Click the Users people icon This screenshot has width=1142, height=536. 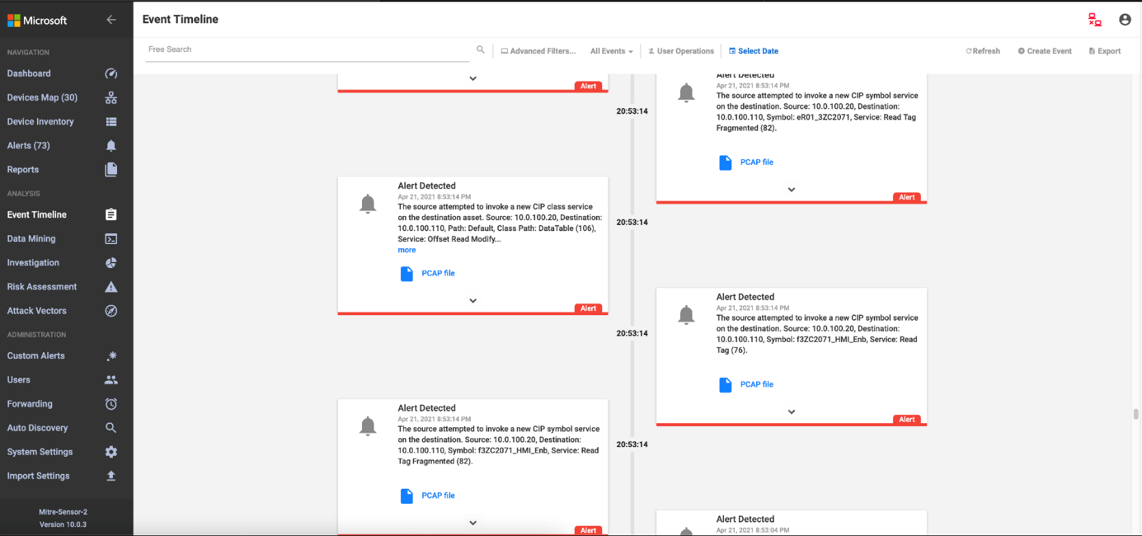111,380
